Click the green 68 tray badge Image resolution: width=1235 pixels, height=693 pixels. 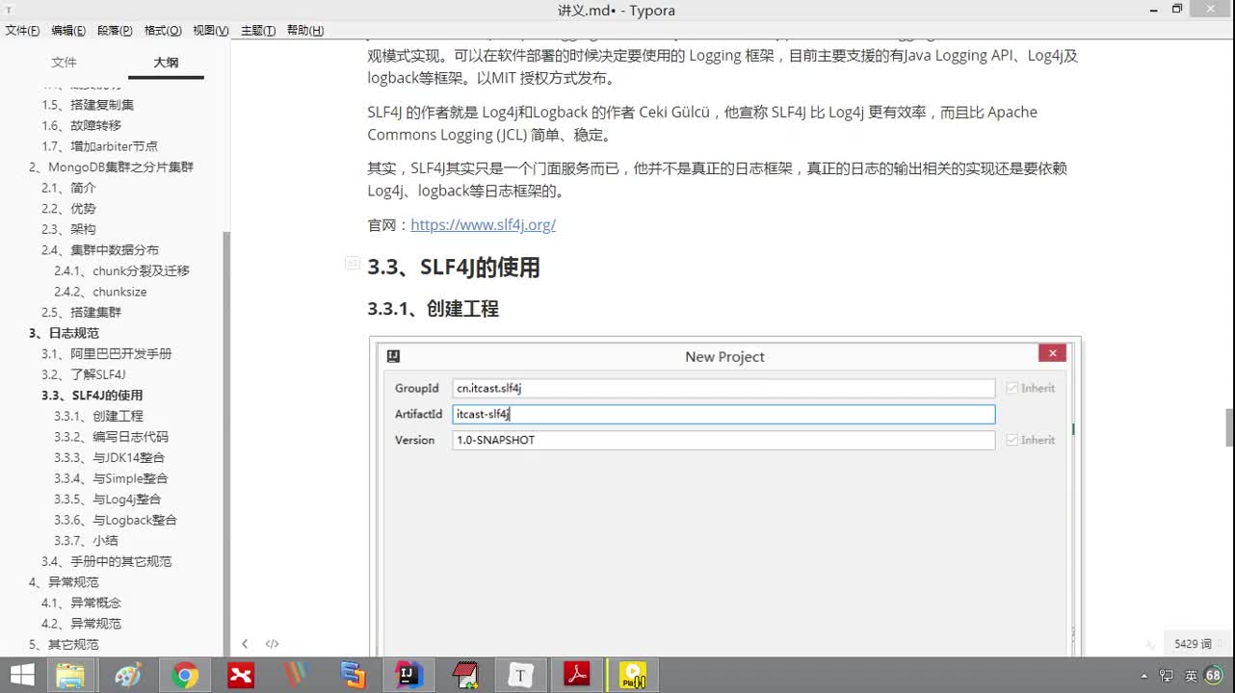coord(1214,675)
